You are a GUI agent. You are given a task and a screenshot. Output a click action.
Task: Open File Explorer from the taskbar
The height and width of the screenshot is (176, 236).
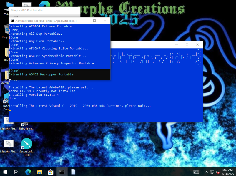[39, 172]
